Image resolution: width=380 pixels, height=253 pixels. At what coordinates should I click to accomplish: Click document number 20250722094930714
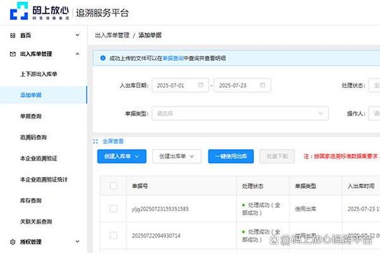click(x=156, y=236)
